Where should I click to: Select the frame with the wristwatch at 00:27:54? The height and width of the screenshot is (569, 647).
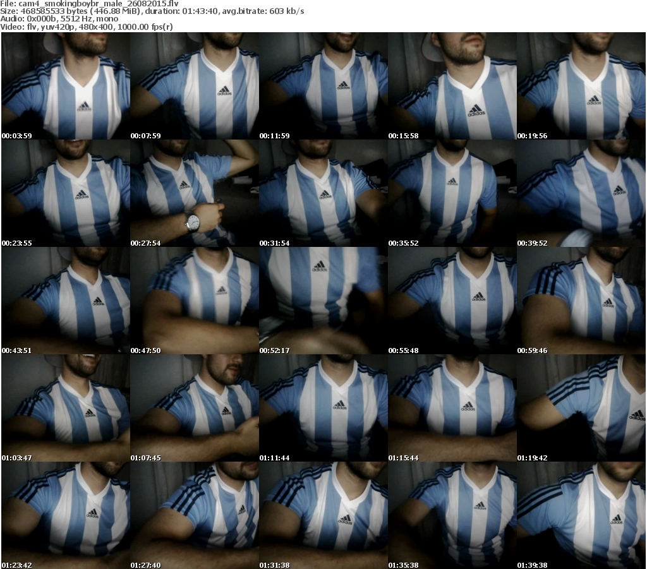(x=195, y=193)
